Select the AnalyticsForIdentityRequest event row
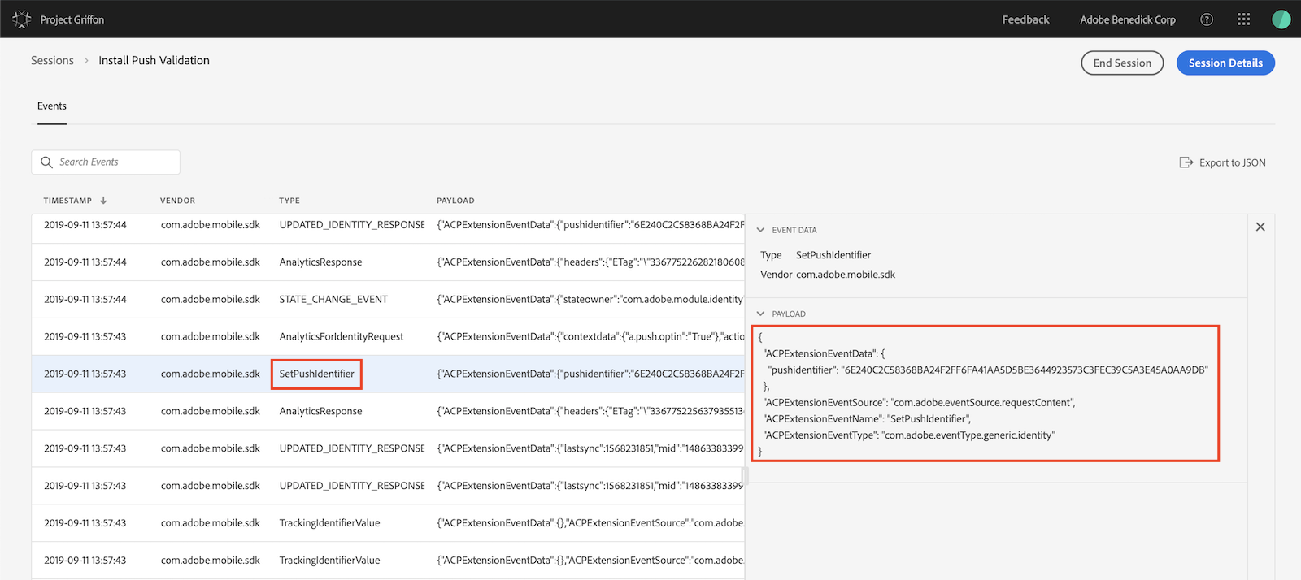The image size is (1301, 580). (388, 336)
